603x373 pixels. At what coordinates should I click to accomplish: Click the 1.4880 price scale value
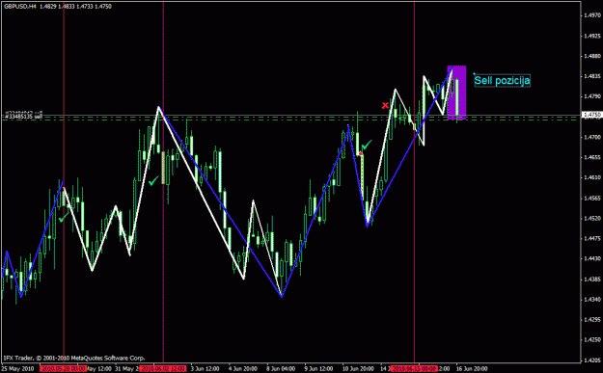click(x=592, y=56)
